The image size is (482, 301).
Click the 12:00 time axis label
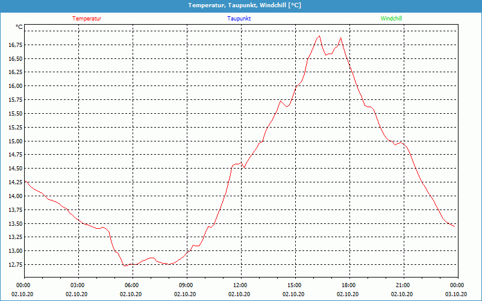[x=240, y=285]
